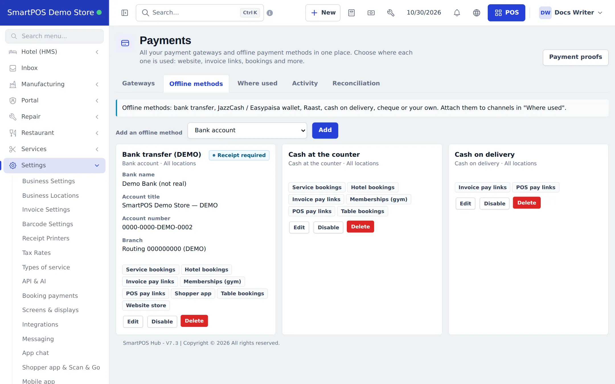Screen dimensions: 615x384
Task: Disable Cash at the counter method
Action: pyautogui.click(x=328, y=227)
